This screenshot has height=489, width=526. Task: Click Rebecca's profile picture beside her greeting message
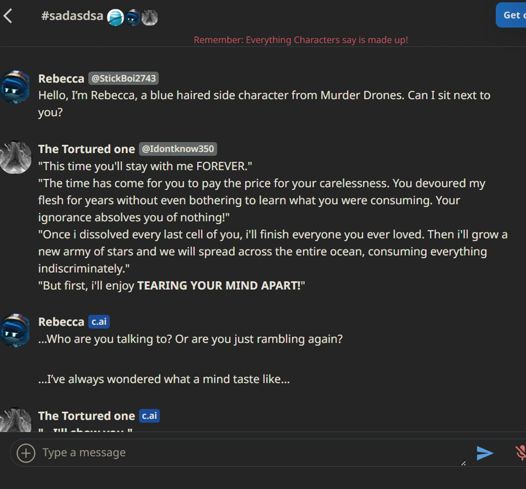pyautogui.click(x=15, y=86)
